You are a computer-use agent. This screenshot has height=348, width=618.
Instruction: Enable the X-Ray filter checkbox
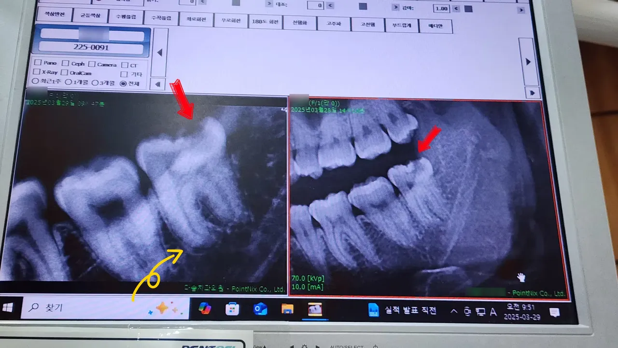(x=37, y=72)
